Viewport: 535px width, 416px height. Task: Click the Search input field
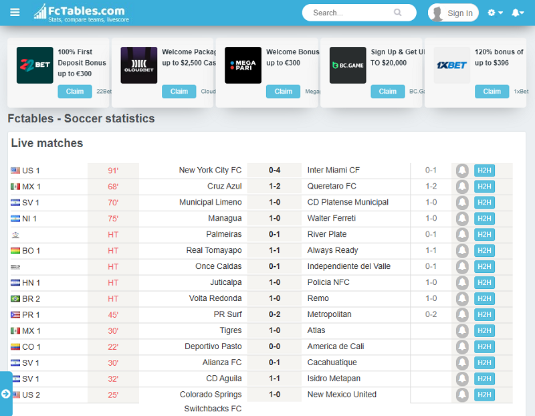coord(359,13)
